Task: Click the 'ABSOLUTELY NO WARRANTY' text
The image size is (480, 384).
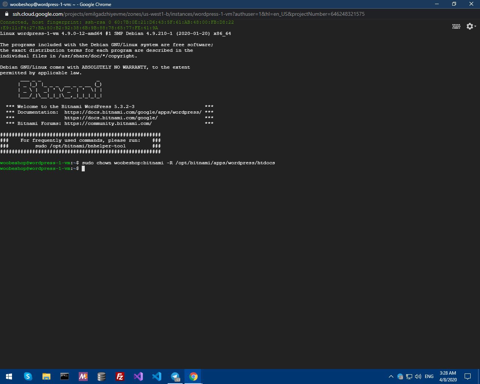Action: (x=114, y=67)
